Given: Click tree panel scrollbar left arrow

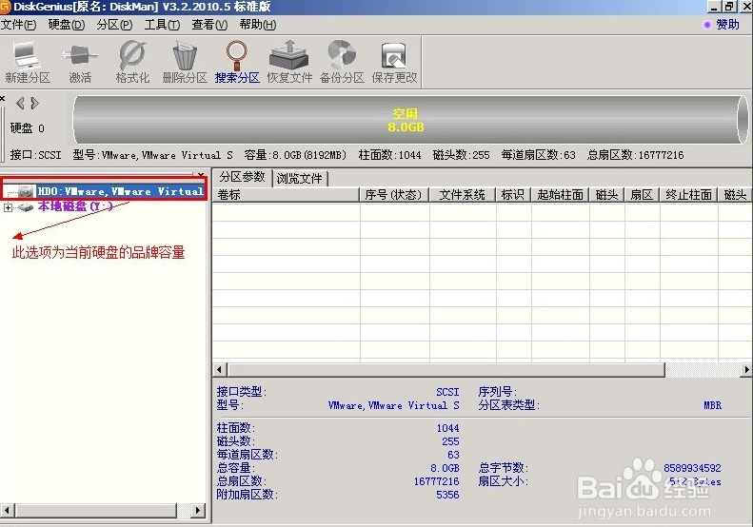Looking at the screenshot, I should pos(8,510).
